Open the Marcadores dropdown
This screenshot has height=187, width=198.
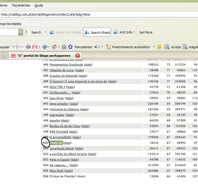[x=84, y=47]
